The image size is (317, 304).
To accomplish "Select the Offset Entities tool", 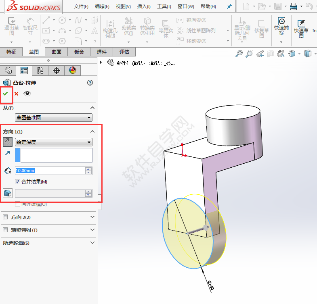I will click(x=166, y=29).
